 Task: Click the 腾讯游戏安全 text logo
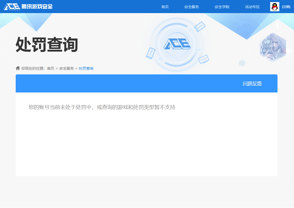pos(37,7)
